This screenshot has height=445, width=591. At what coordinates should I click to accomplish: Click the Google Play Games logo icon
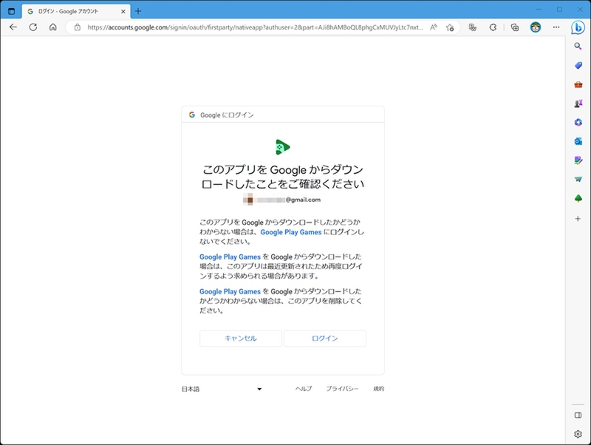point(283,147)
